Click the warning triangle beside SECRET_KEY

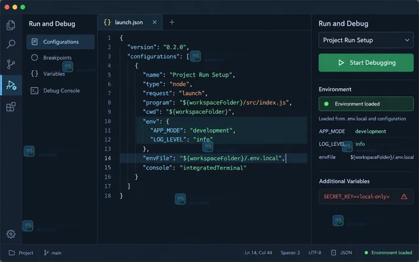[404, 196]
